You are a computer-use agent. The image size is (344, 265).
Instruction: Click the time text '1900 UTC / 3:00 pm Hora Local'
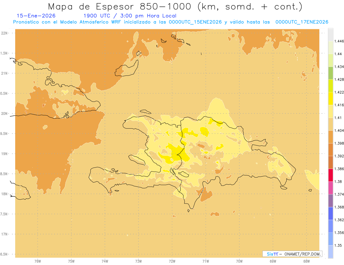[130, 16]
